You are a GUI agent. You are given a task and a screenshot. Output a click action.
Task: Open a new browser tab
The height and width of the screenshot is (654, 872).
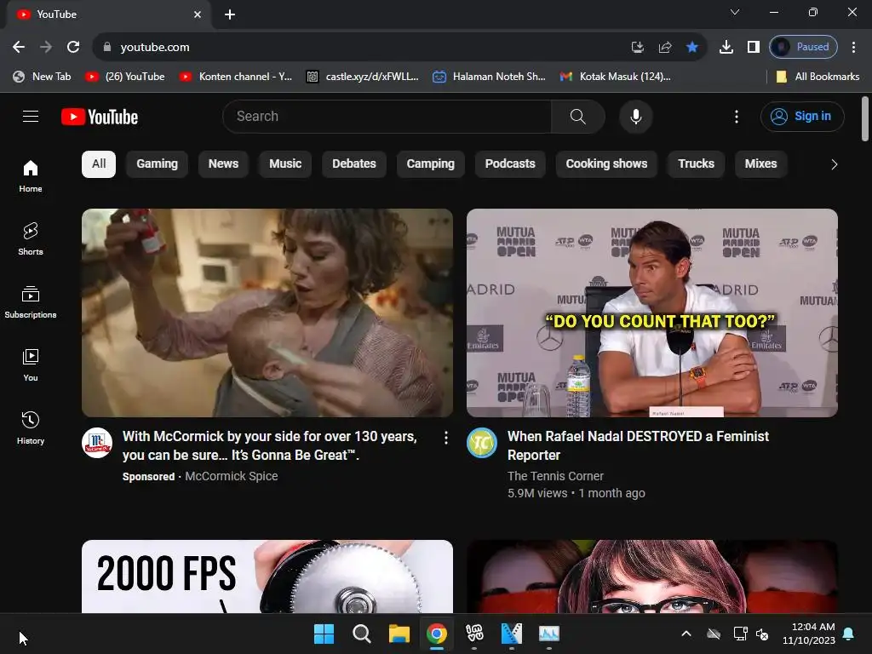[x=230, y=14]
